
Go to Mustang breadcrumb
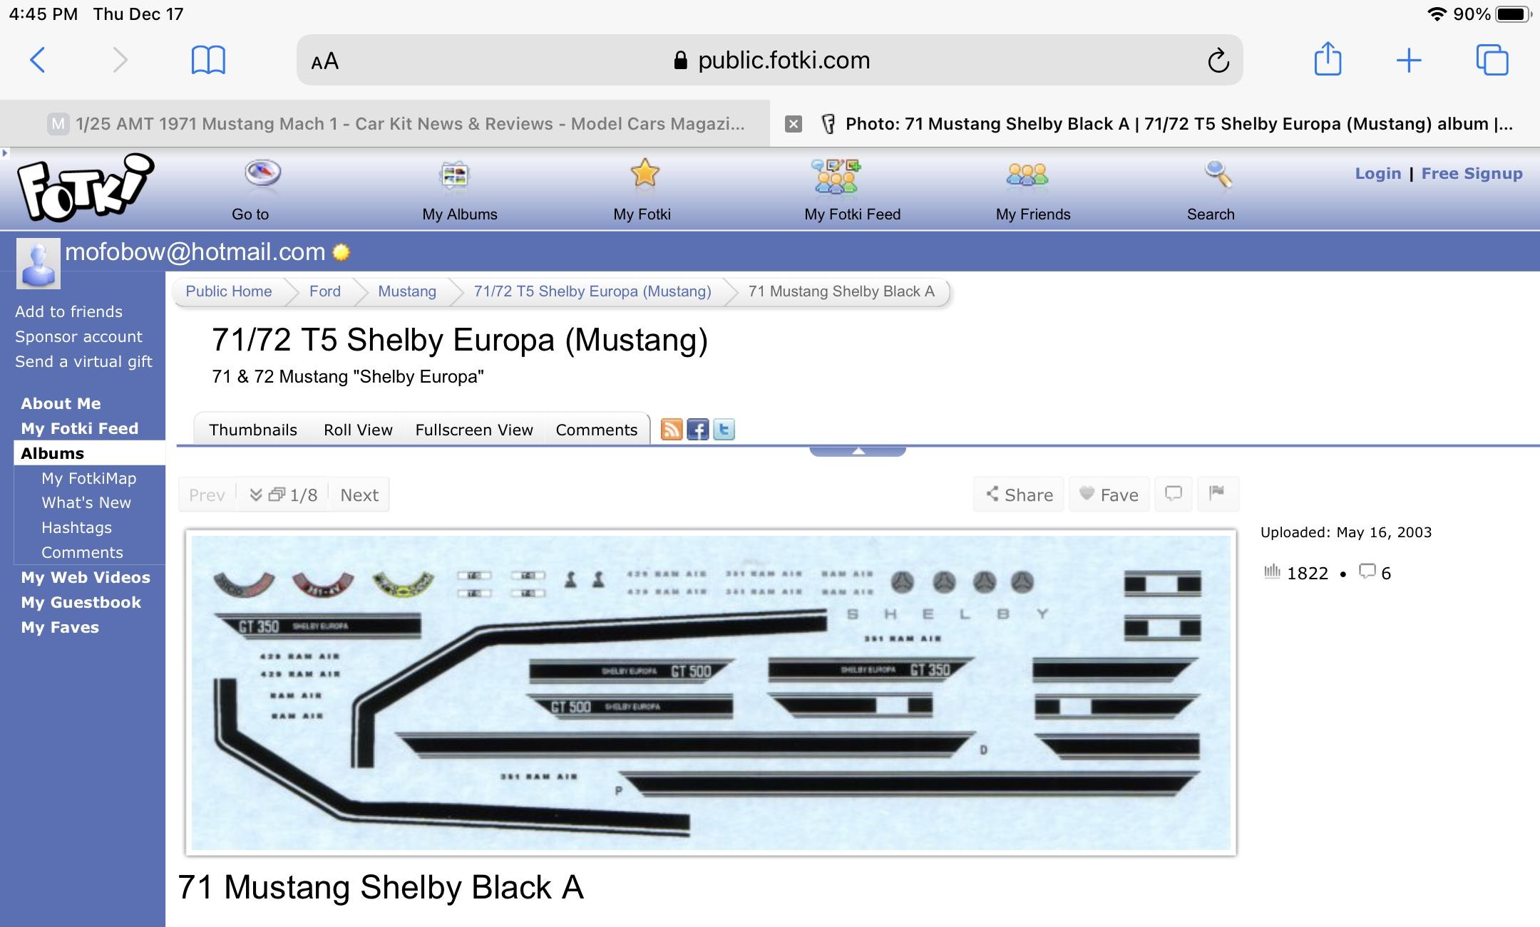(406, 291)
